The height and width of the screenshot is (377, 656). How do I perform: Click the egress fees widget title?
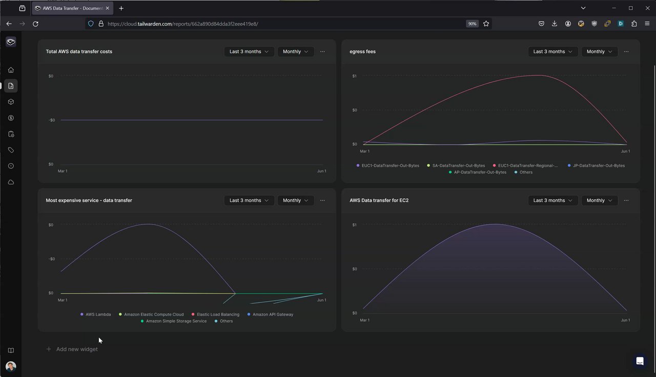click(x=362, y=52)
